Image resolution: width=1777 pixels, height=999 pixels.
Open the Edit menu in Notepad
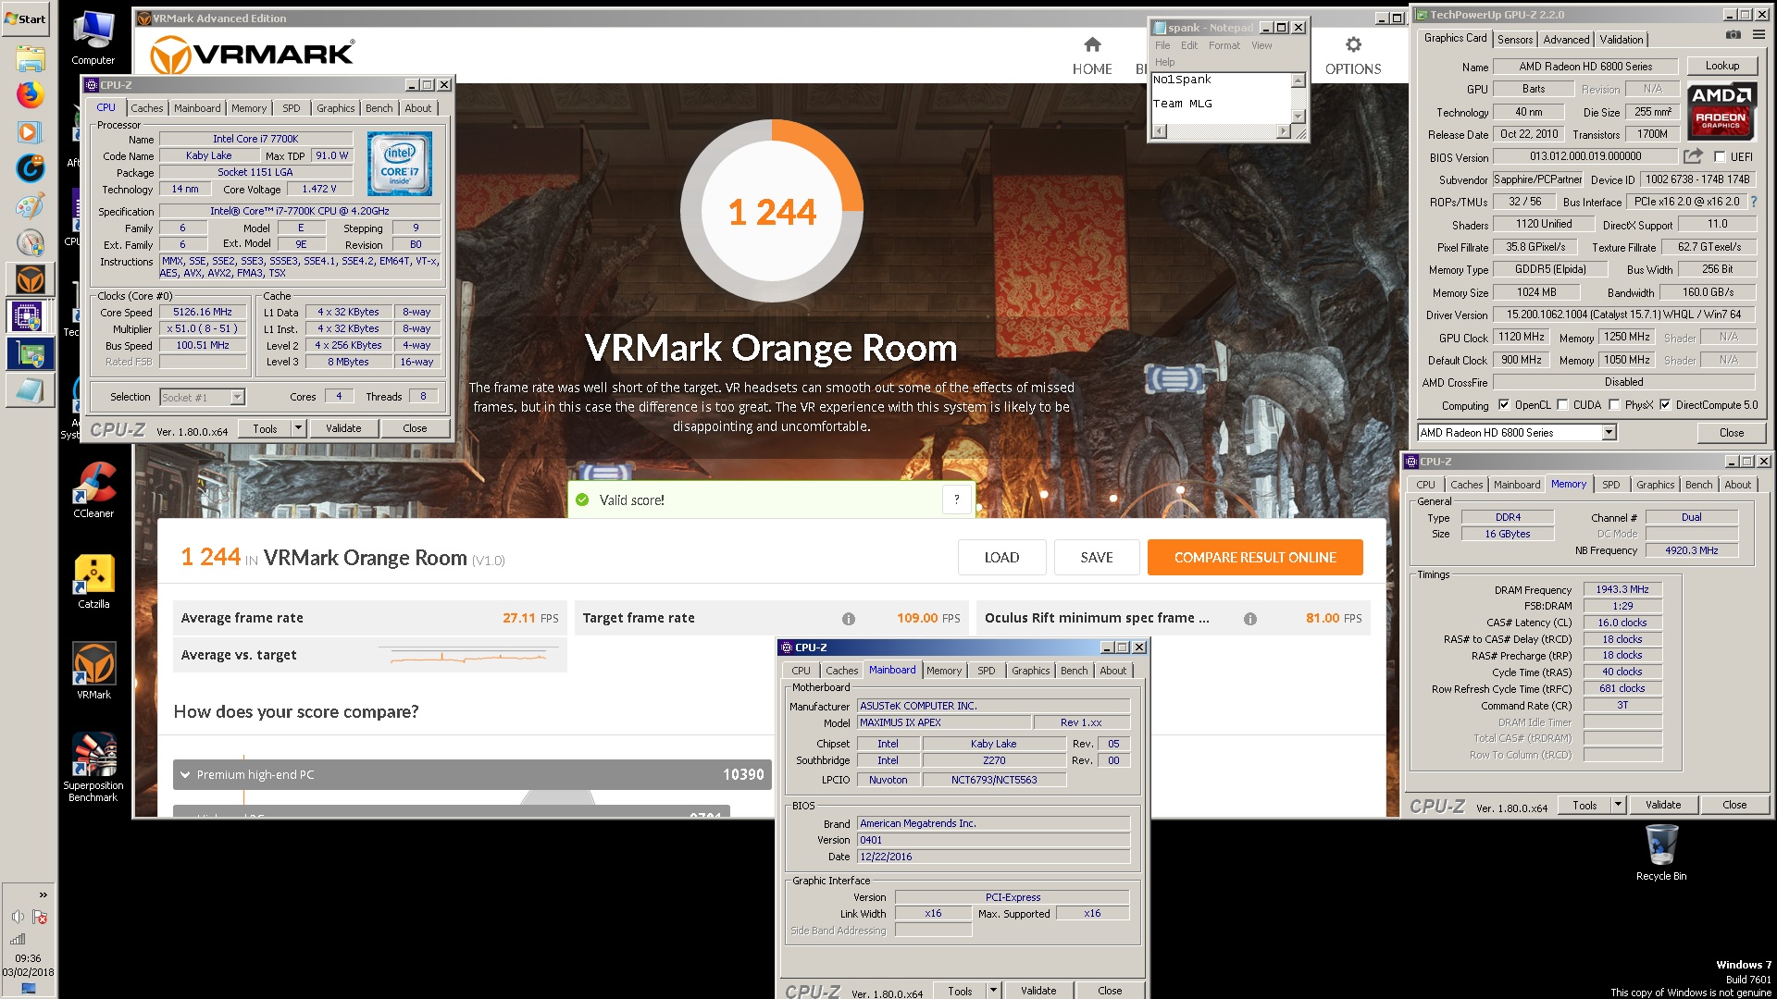(x=1189, y=45)
